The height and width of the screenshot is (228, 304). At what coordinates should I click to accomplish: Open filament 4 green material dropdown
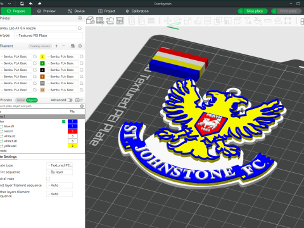pyautogui.click(x=63, y=63)
